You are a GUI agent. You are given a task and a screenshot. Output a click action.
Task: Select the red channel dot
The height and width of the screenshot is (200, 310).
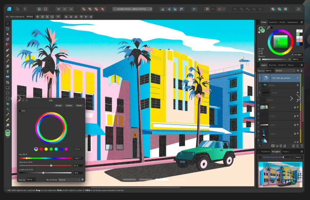tap(41, 149)
